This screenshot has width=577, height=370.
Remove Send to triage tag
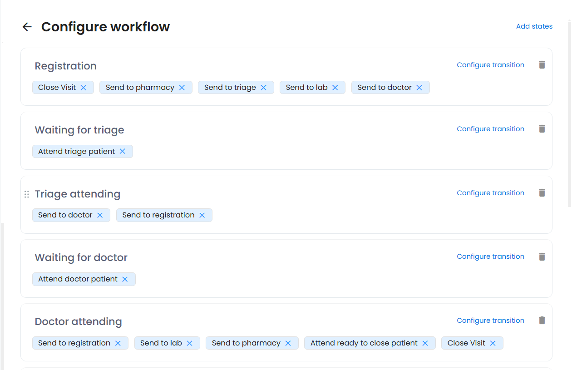tap(263, 88)
